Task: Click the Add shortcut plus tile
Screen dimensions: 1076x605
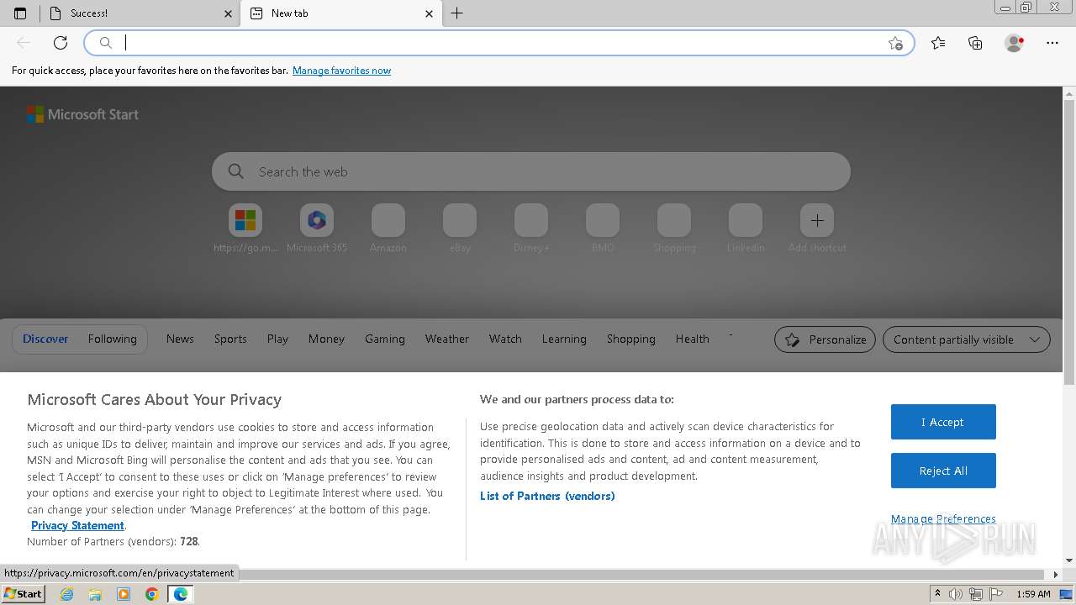Action: coord(817,229)
